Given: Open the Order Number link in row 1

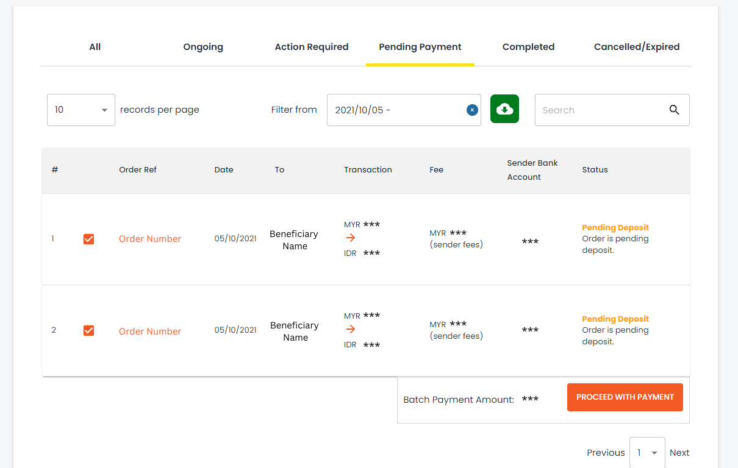Looking at the screenshot, I should pos(150,239).
